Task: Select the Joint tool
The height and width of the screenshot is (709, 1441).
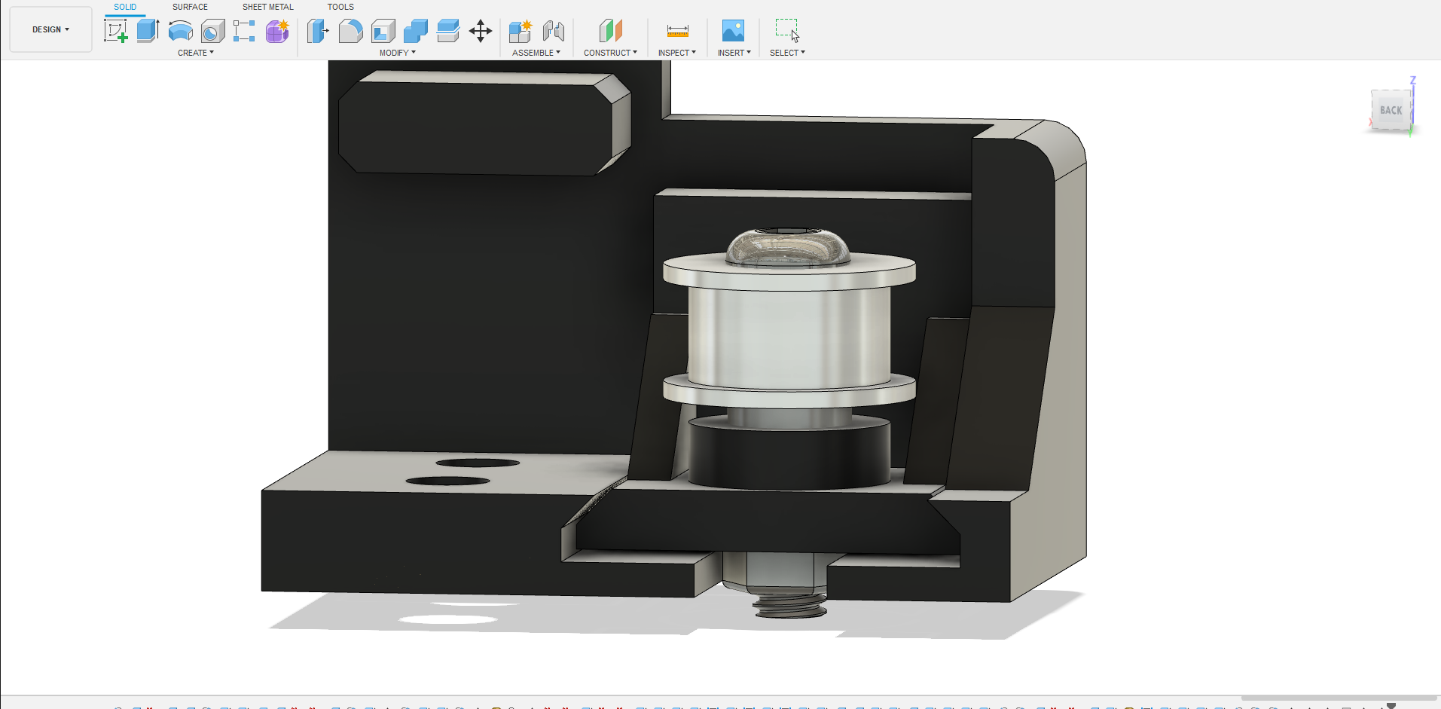Action: point(554,31)
